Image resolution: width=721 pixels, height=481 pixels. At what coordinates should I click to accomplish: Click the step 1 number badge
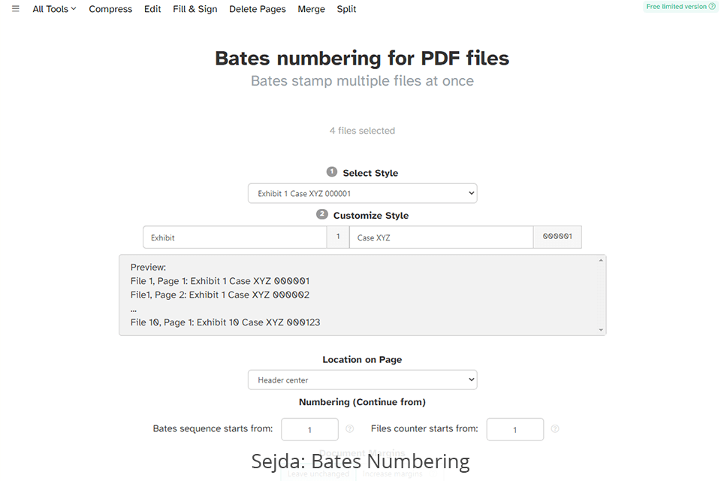click(332, 172)
